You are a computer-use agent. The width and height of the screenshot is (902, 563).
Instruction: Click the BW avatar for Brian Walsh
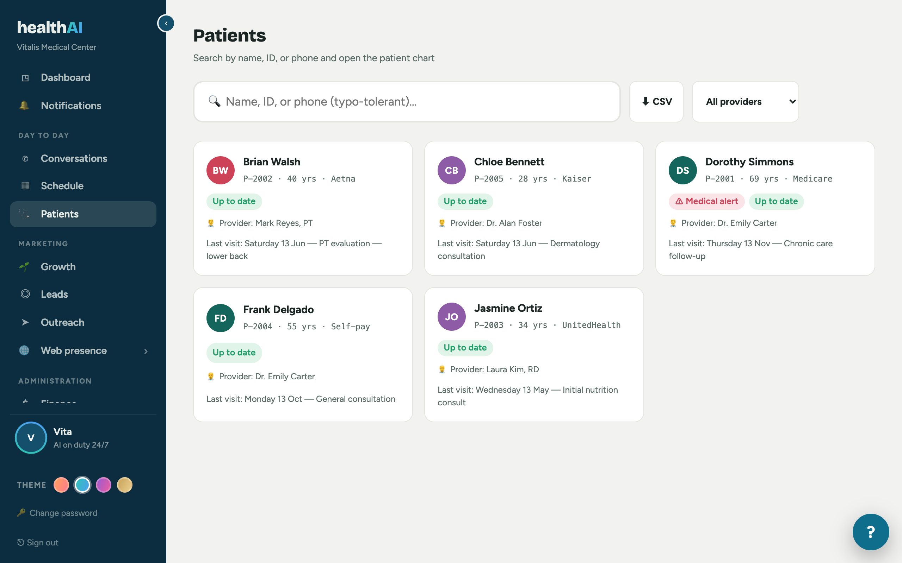coord(220,171)
